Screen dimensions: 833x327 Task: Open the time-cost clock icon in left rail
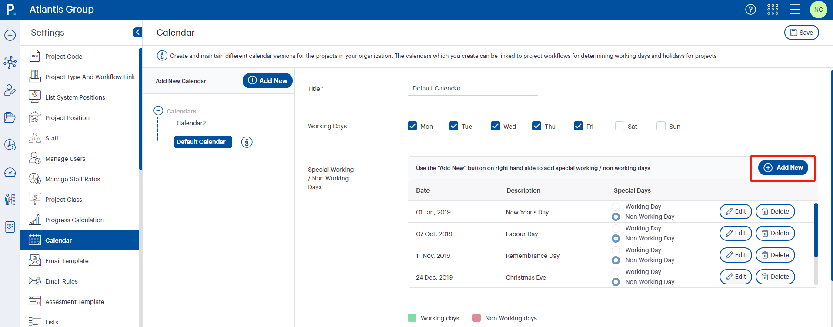tap(10, 145)
